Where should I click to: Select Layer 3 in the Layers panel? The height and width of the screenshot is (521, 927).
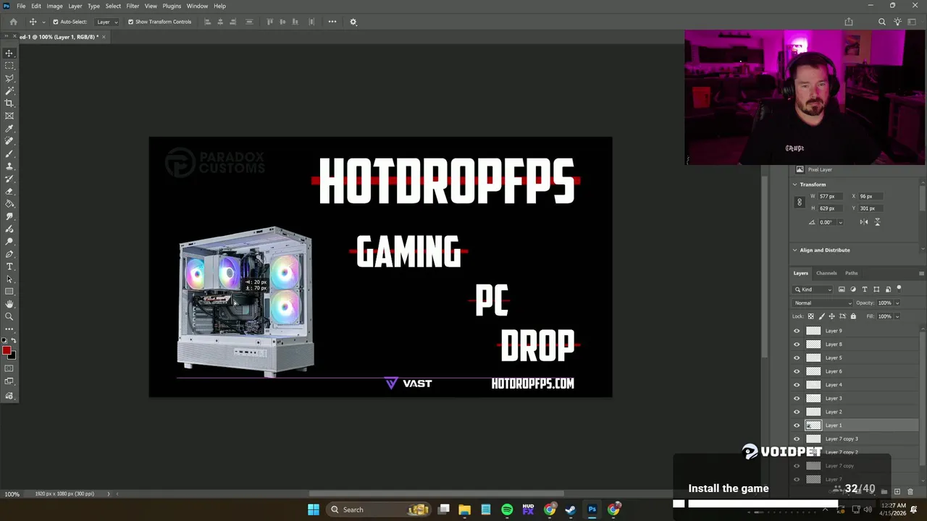tap(855, 398)
